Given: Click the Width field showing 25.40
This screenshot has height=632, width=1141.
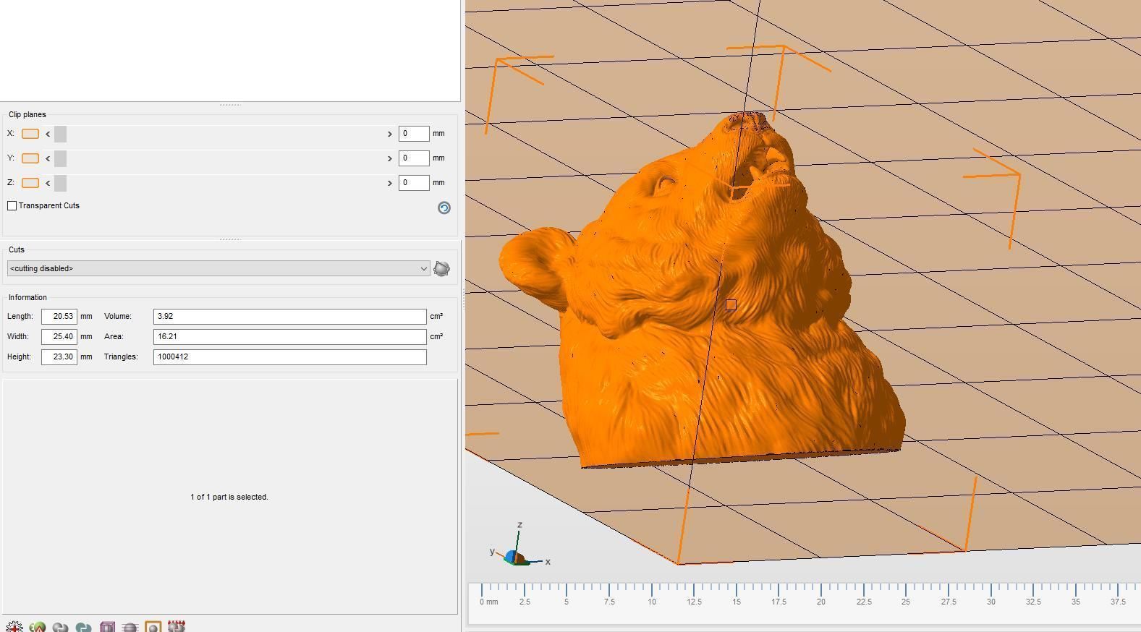Looking at the screenshot, I should 59,336.
